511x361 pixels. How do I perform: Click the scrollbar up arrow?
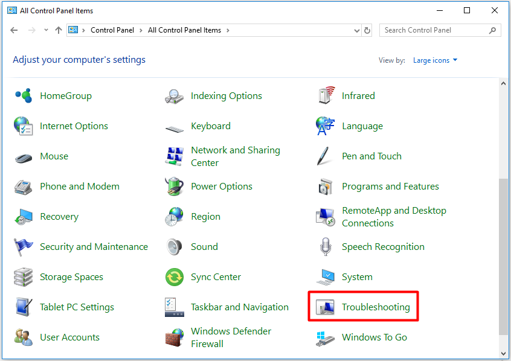[503, 83]
